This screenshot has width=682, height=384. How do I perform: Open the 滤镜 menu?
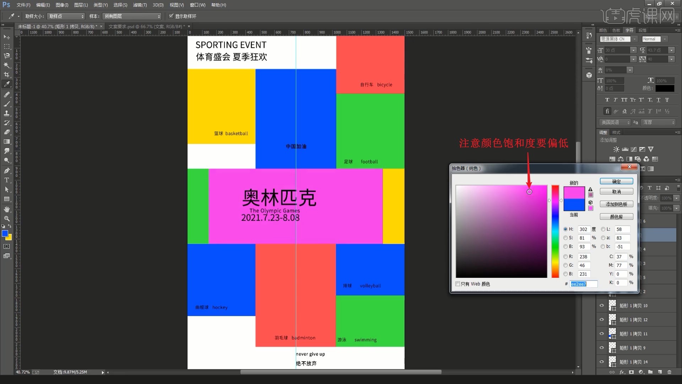[x=140, y=5]
